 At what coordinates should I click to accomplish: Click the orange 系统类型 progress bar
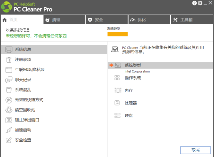pyautogui.click(x=118, y=34)
